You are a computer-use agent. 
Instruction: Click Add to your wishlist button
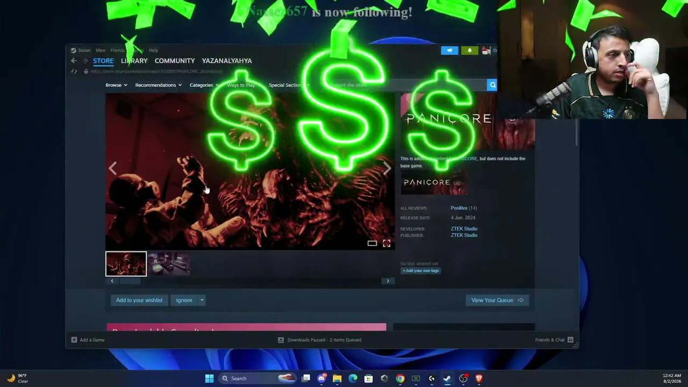click(x=139, y=300)
